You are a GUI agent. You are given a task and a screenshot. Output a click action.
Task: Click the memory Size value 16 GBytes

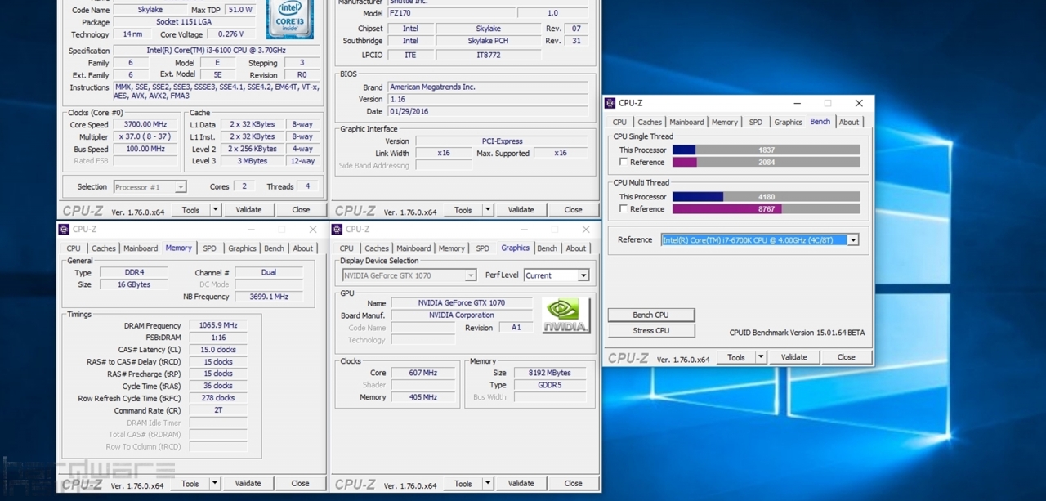133,285
